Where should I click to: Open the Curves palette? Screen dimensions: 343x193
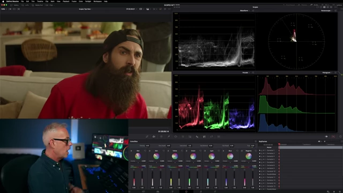147,137
